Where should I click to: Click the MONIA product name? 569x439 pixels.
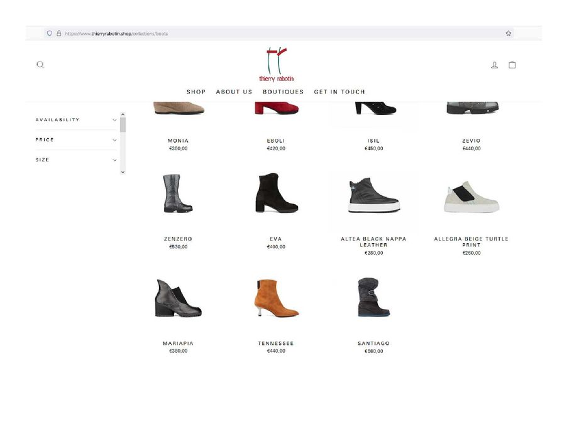coord(178,141)
